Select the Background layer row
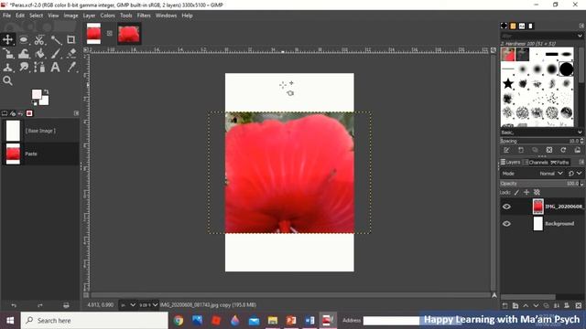Image resolution: width=586 pixels, height=329 pixels. tap(541, 224)
